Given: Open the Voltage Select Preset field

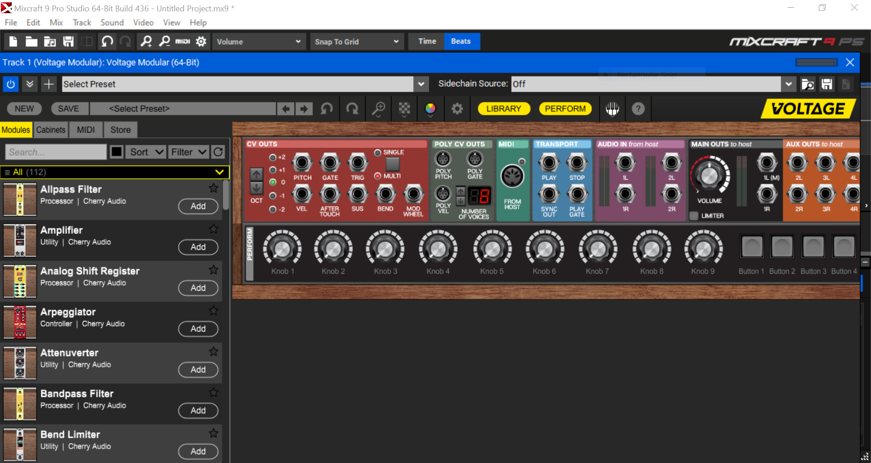Looking at the screenshot, I should coord(183,109).
